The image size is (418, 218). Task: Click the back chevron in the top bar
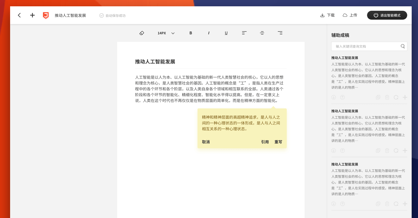point(19,15)
